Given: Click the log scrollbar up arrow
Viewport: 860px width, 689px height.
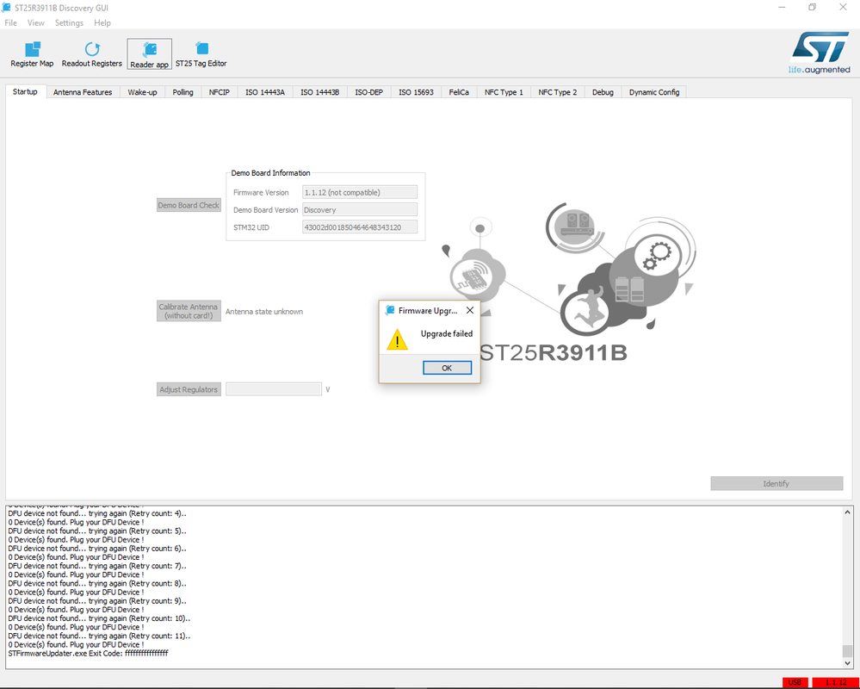Looking at the screenshot, I should click(x=847, y=512).
